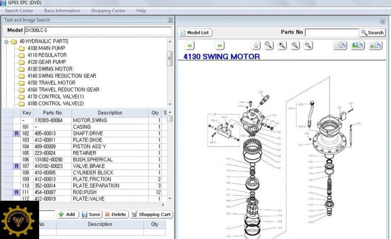Open the 4150 TRAVEL MOTOR folder
The height and width of the screenshot is (239, 391).
pos(51,82)
